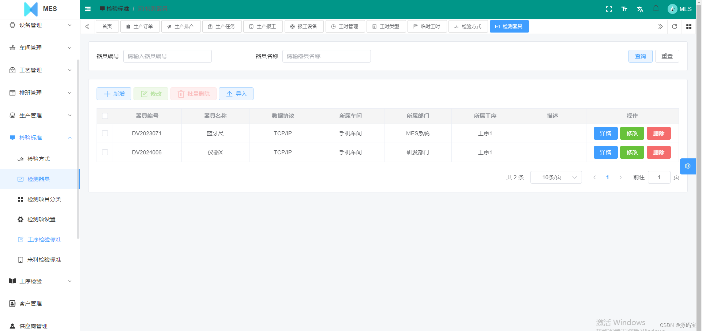Open the grid layout icon top right
The width and height of the screenshot is (702, 331).
click(x=689, y=26)
